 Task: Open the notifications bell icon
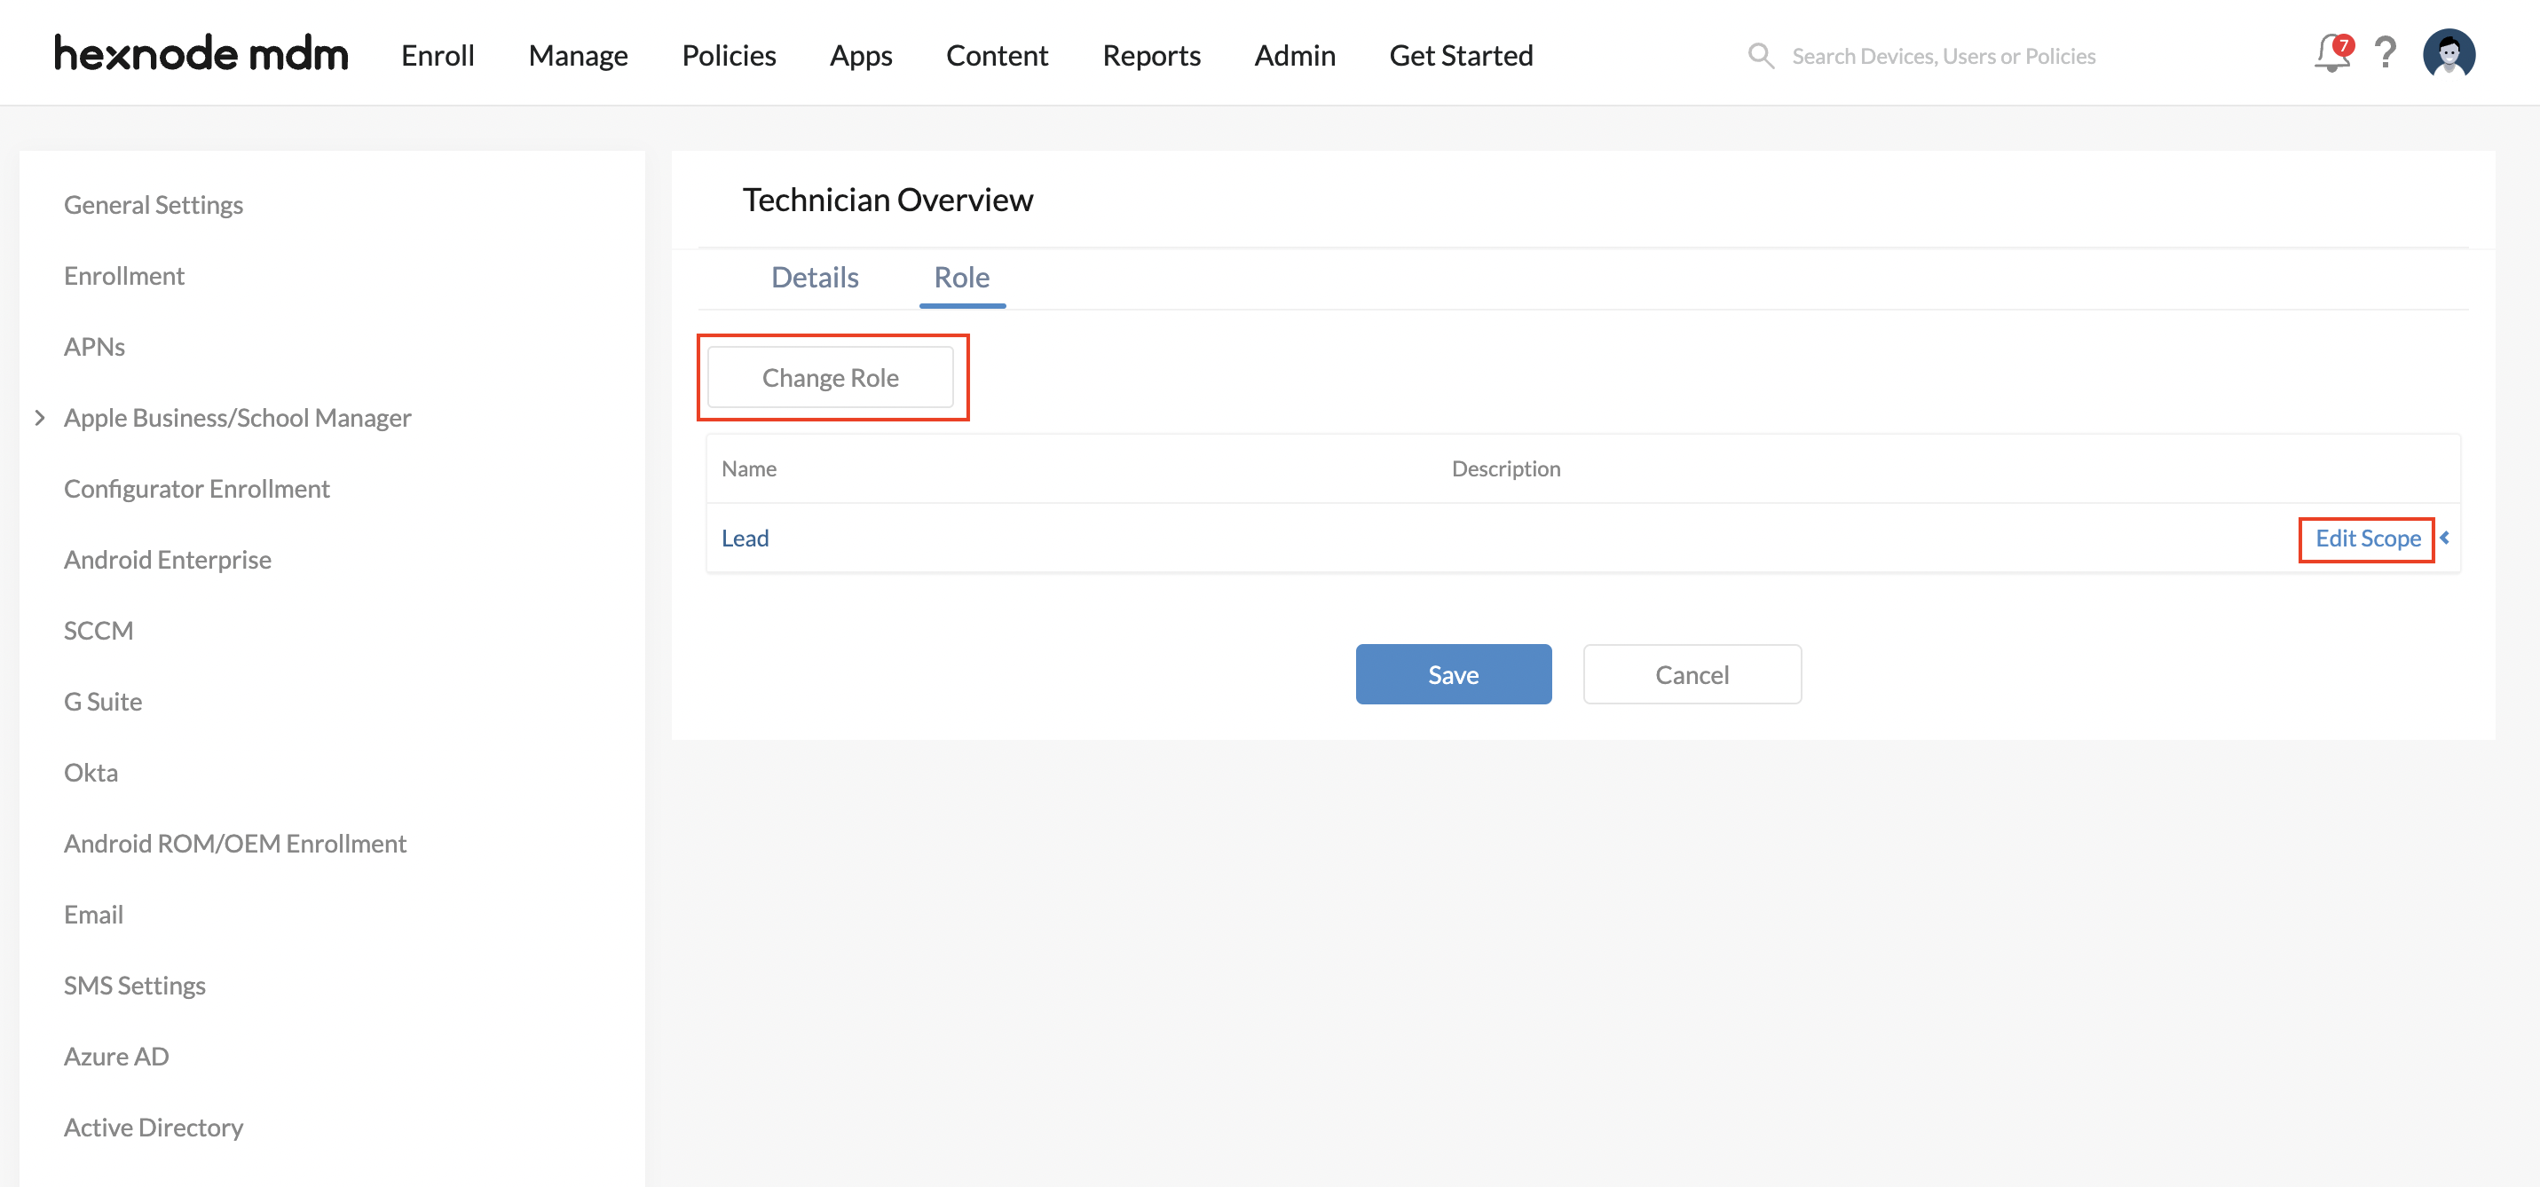coord(2332,54)
